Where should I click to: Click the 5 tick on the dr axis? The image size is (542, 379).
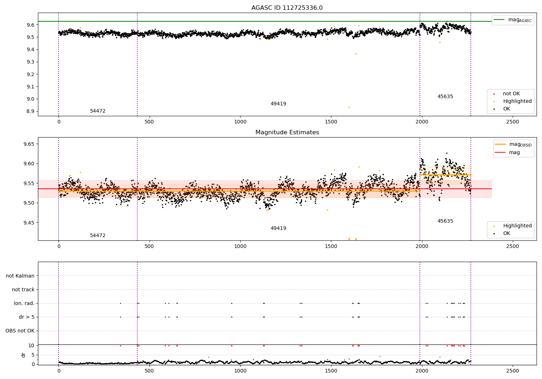(33, 355)
